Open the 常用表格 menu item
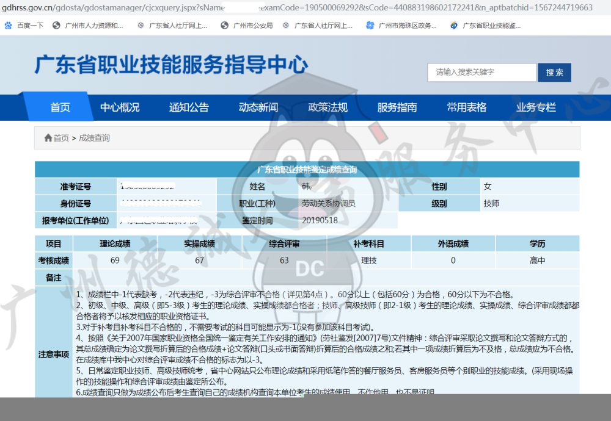Screen dimensions: 611x421 tap(466, 107)
